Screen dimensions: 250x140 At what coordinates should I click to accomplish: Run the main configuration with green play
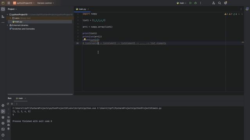pyautogui.click(x=190, y=3)
